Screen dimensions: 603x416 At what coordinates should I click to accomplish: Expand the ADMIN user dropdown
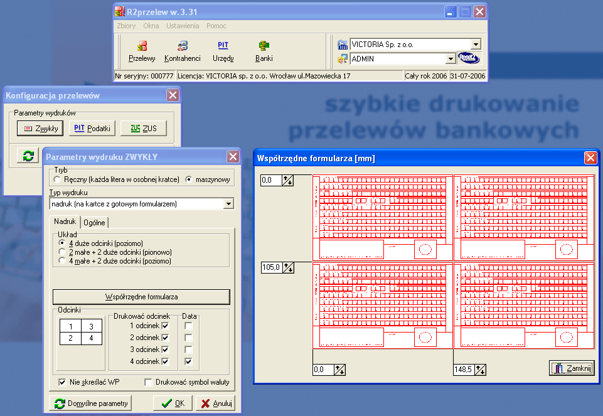pos(451,59)
